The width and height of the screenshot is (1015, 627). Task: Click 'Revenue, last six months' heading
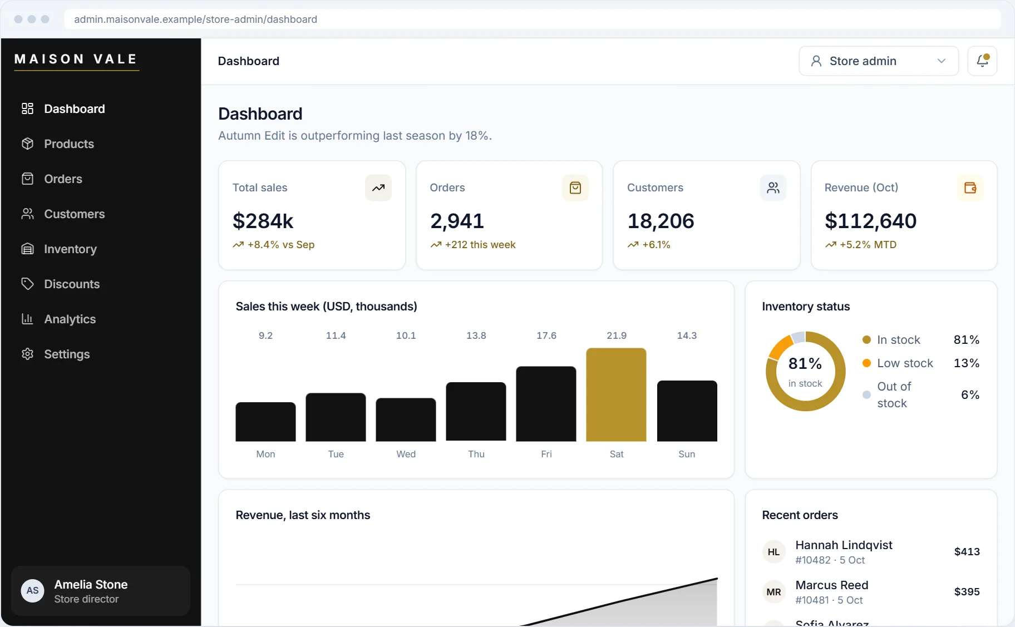(303, 515)
